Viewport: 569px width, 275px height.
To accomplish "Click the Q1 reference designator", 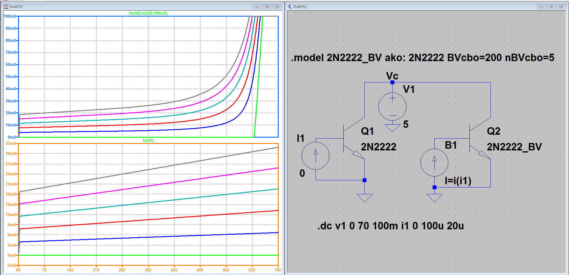I will click(x=367, y=131).
